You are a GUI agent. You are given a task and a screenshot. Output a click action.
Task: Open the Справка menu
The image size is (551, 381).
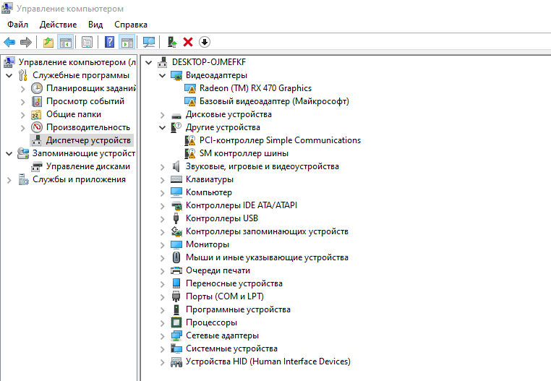131,25
